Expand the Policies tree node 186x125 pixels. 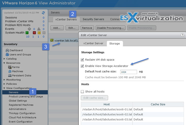(4, 84)
